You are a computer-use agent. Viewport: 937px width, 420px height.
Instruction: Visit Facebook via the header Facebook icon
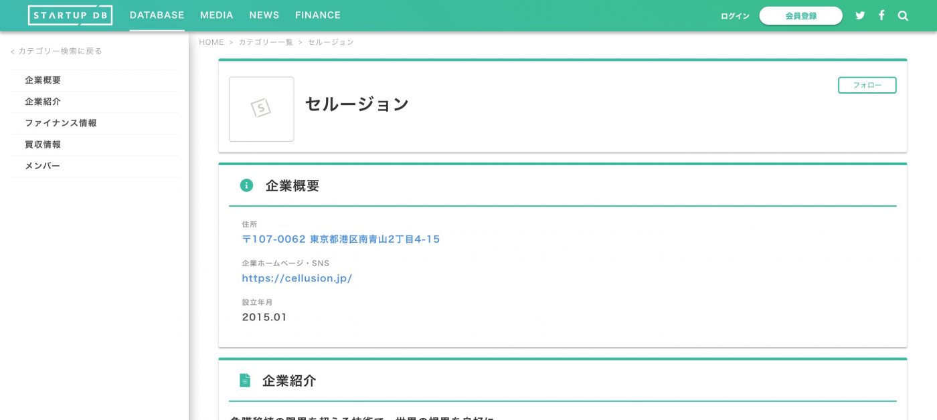(x=881, y=15)
